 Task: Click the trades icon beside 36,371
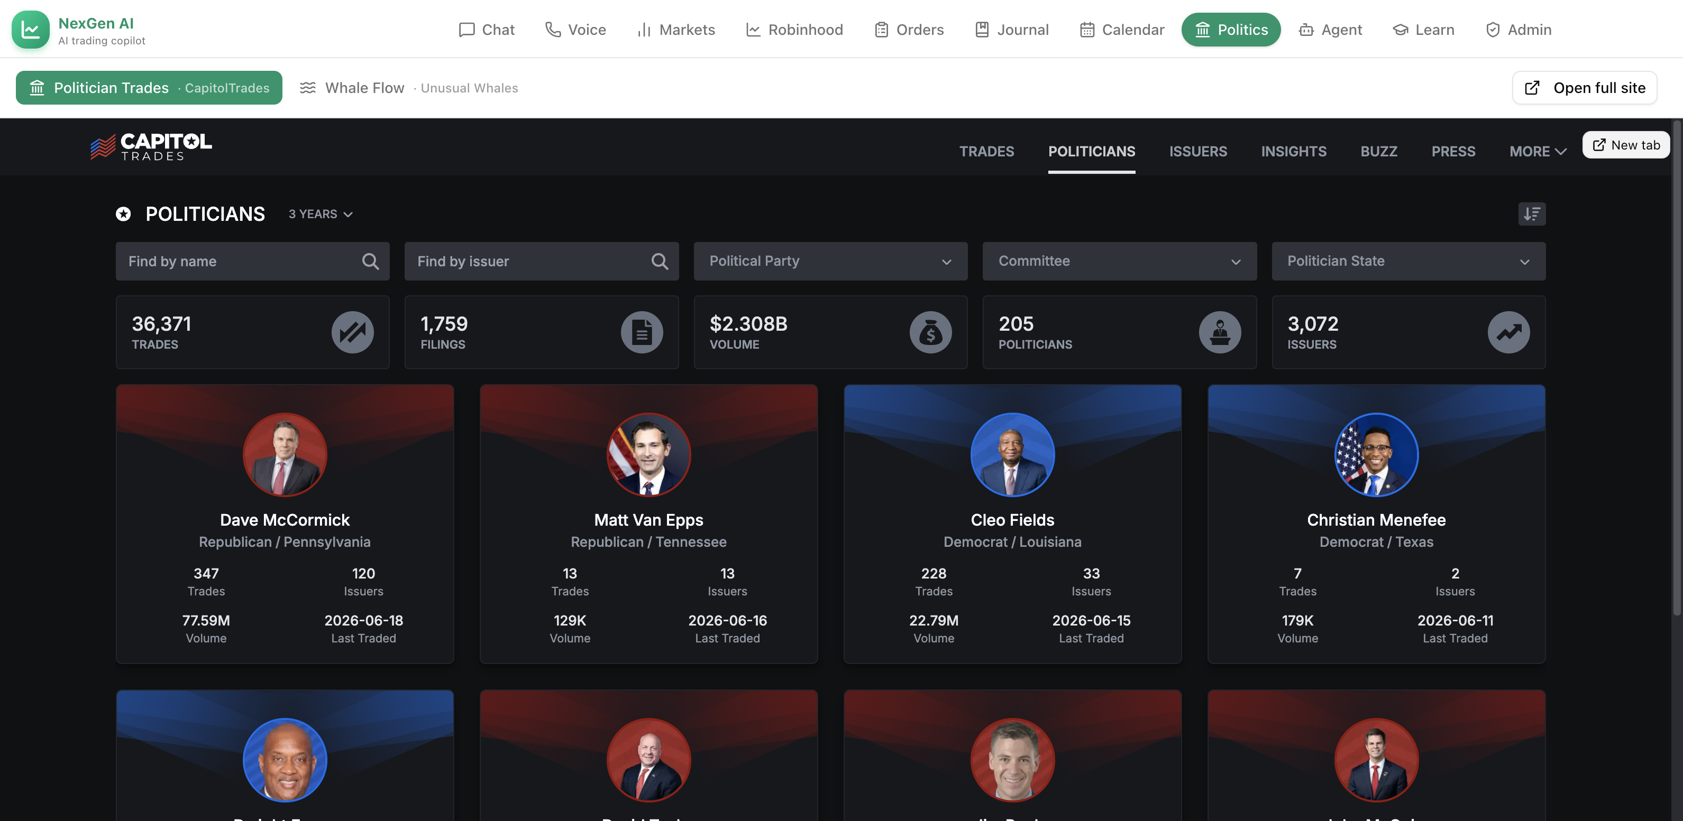click(x=353, y=332)
